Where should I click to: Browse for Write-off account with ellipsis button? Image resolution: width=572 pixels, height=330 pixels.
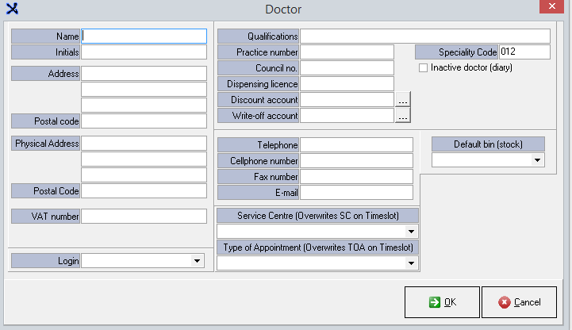[x=402, y=116]
